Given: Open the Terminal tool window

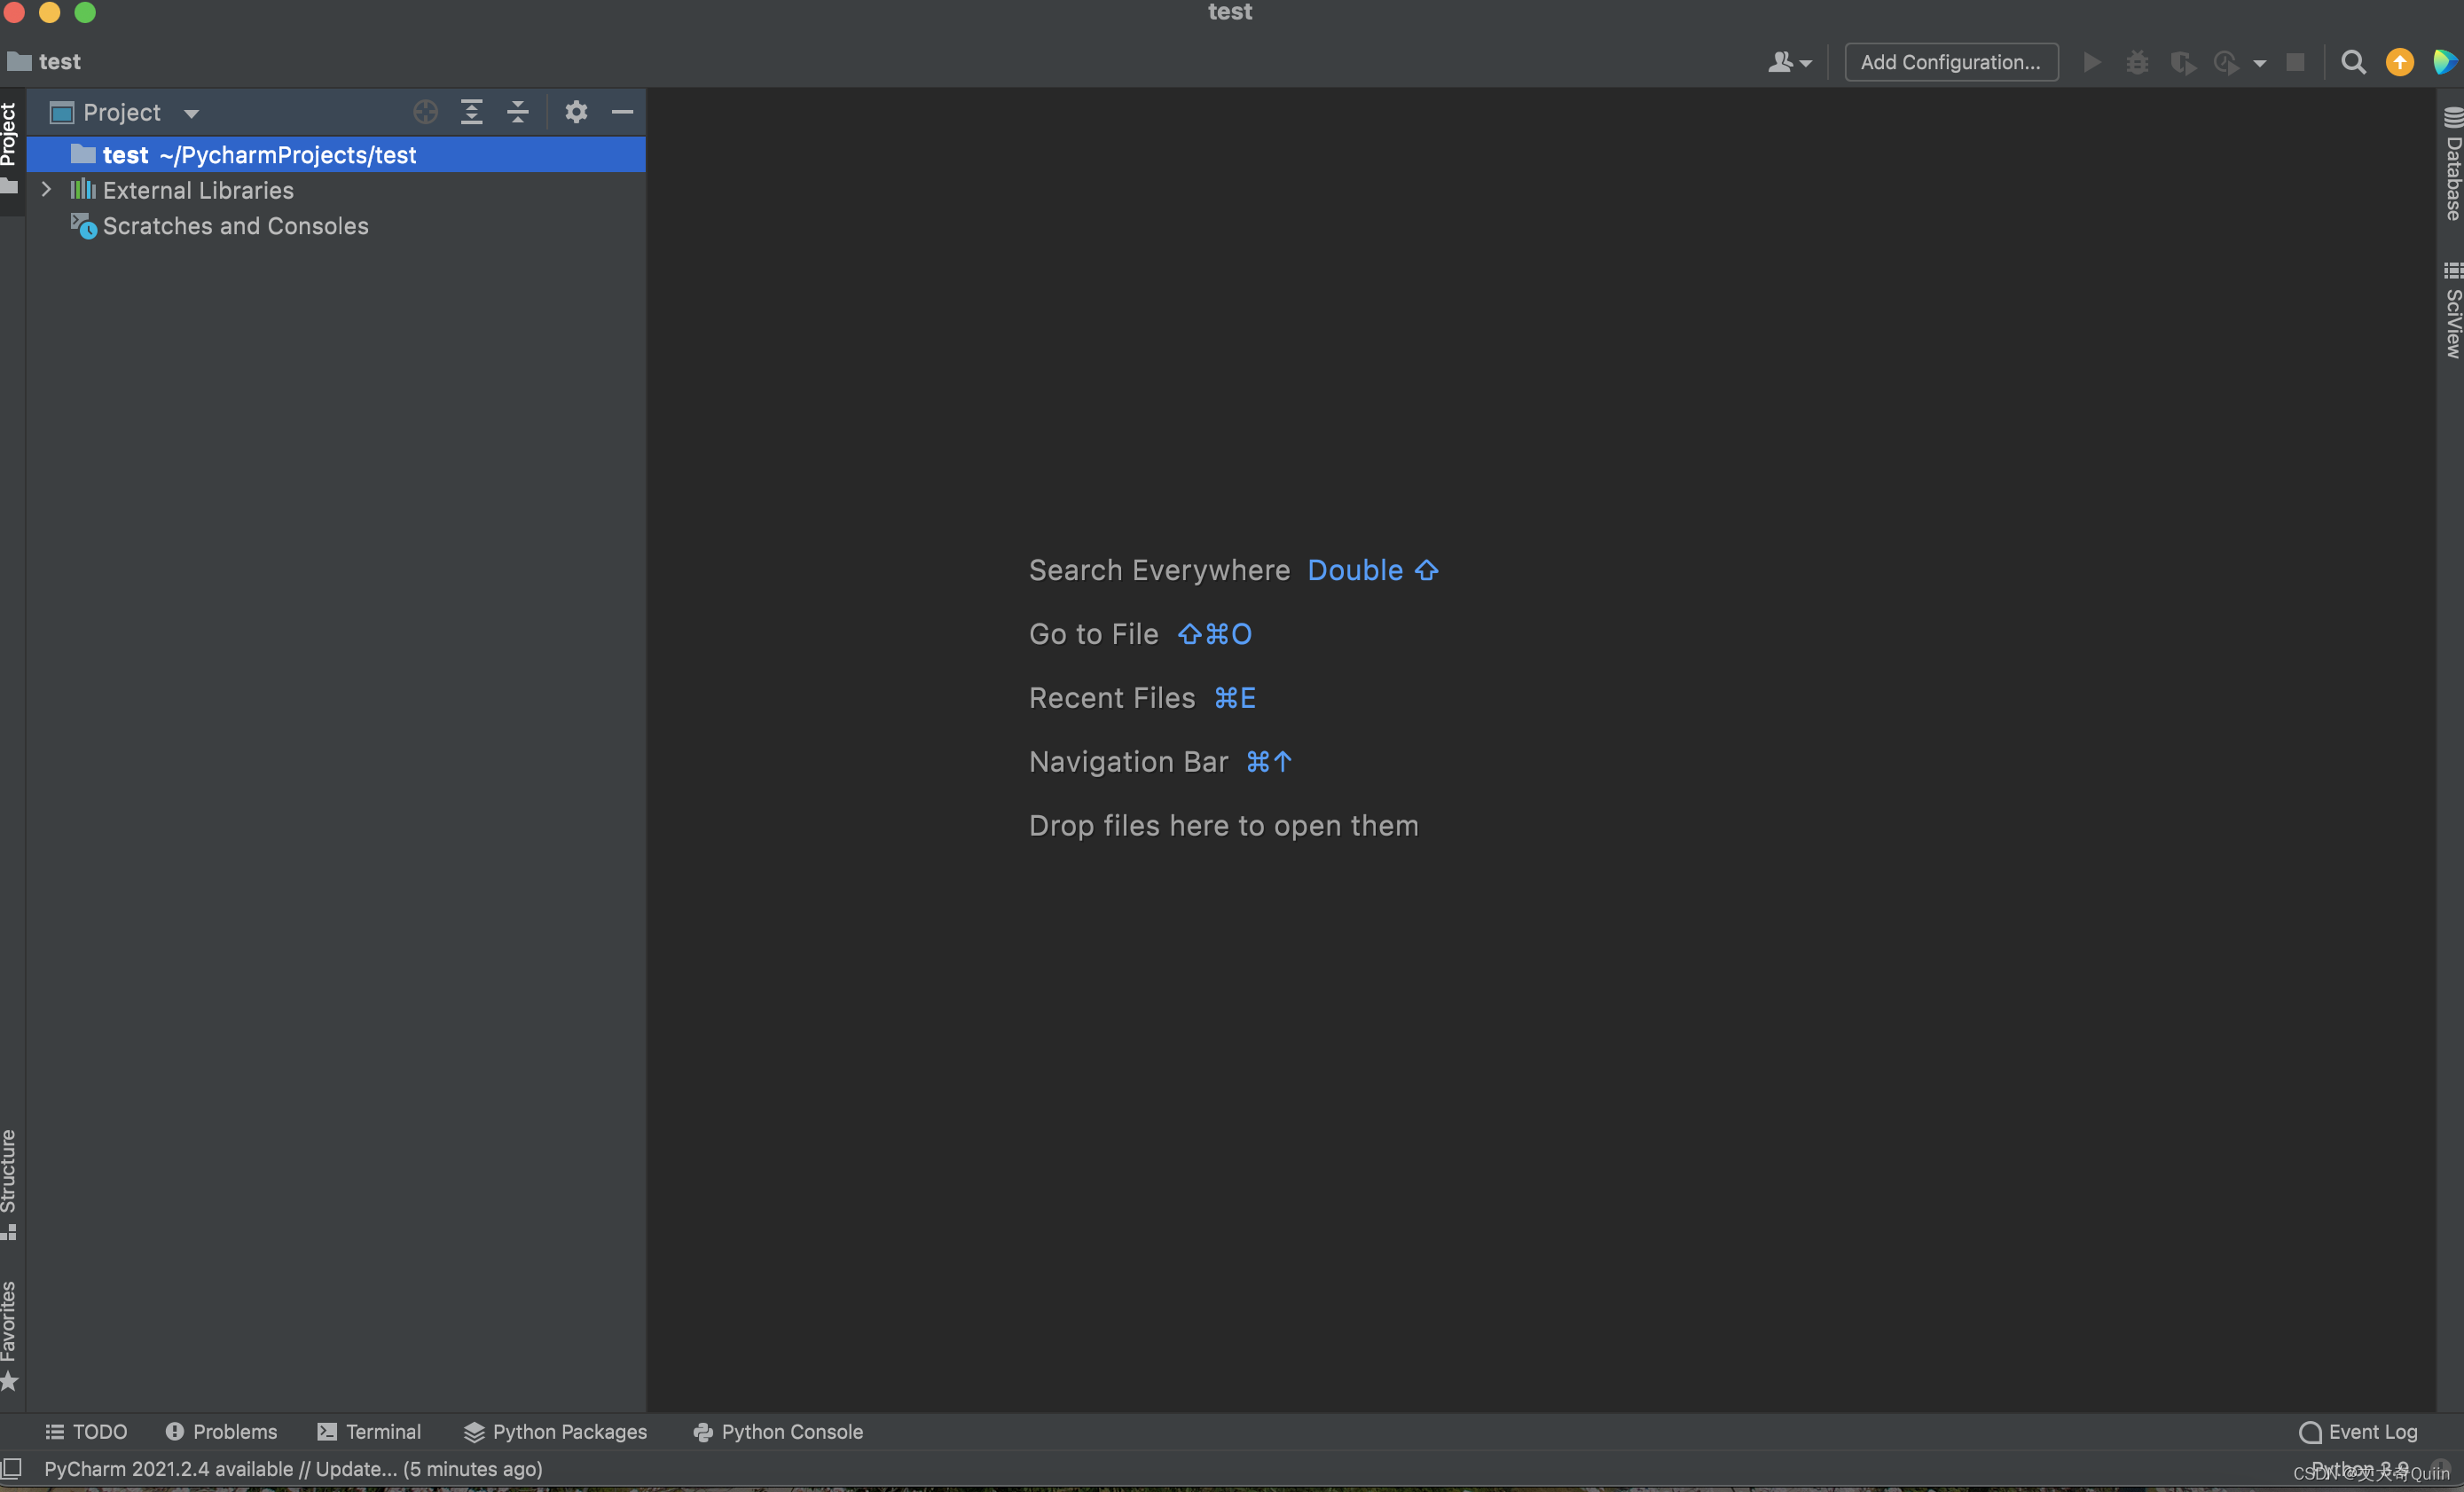Looking at the screenshot, I should [x=369, y=1431].
